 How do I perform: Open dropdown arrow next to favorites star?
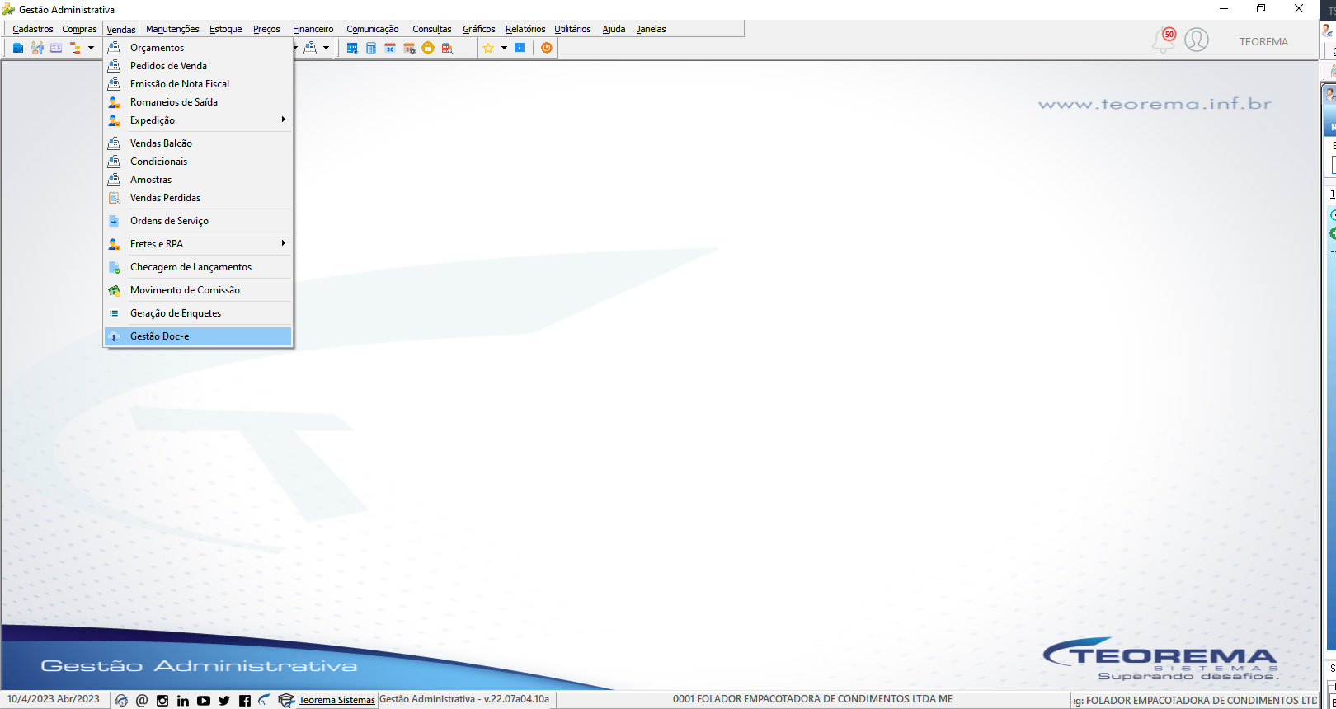tap(504, 48)
